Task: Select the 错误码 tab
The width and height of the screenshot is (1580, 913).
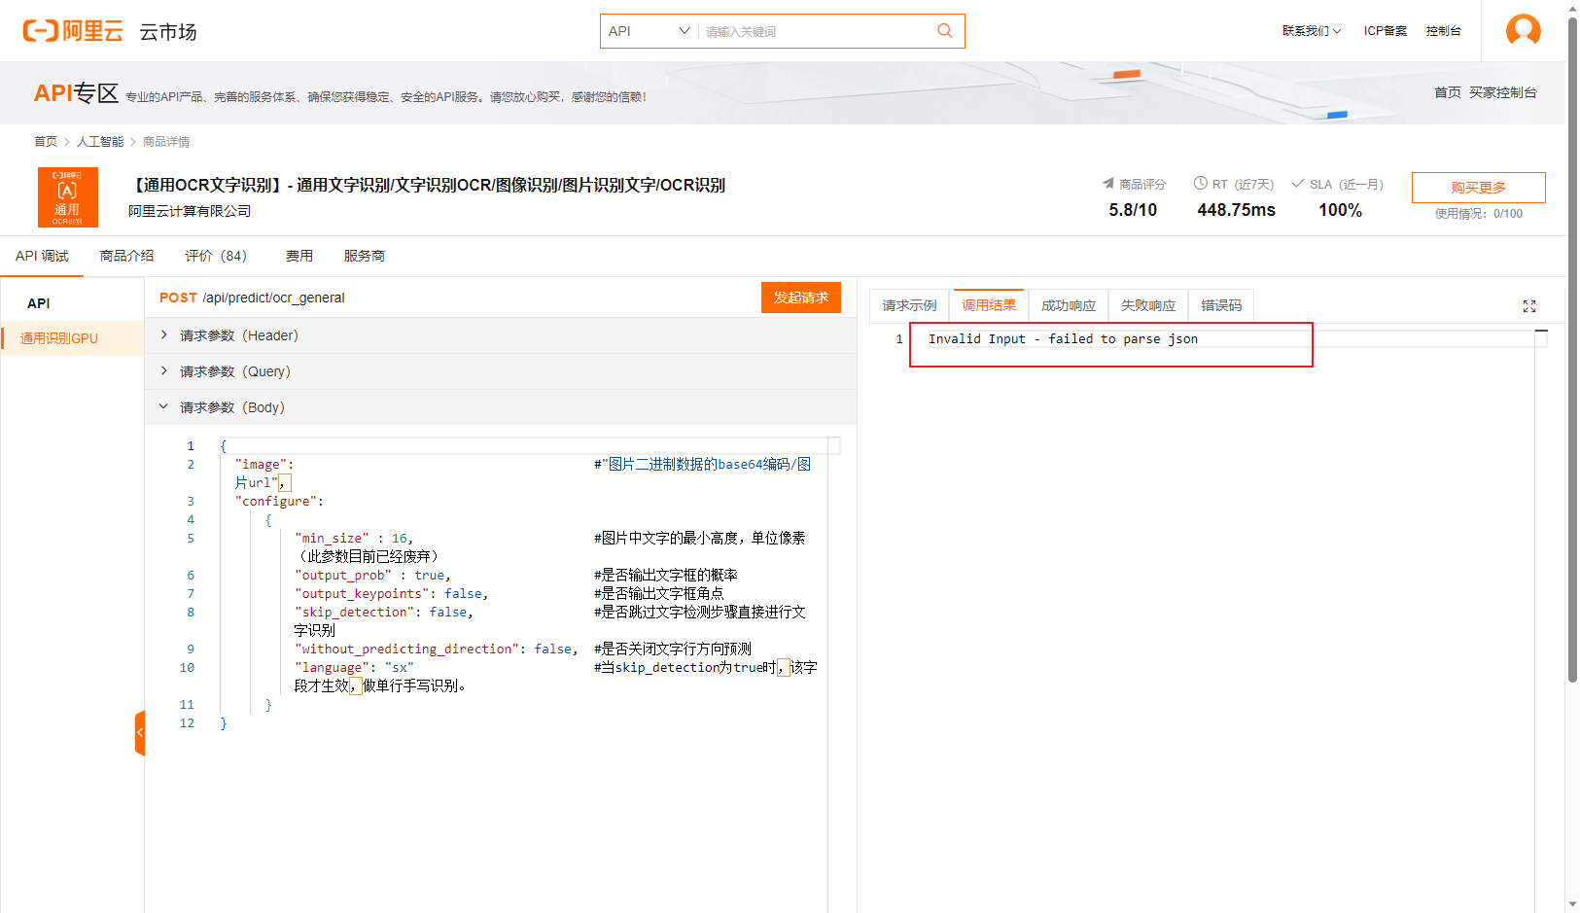Action: point(1221,305)
